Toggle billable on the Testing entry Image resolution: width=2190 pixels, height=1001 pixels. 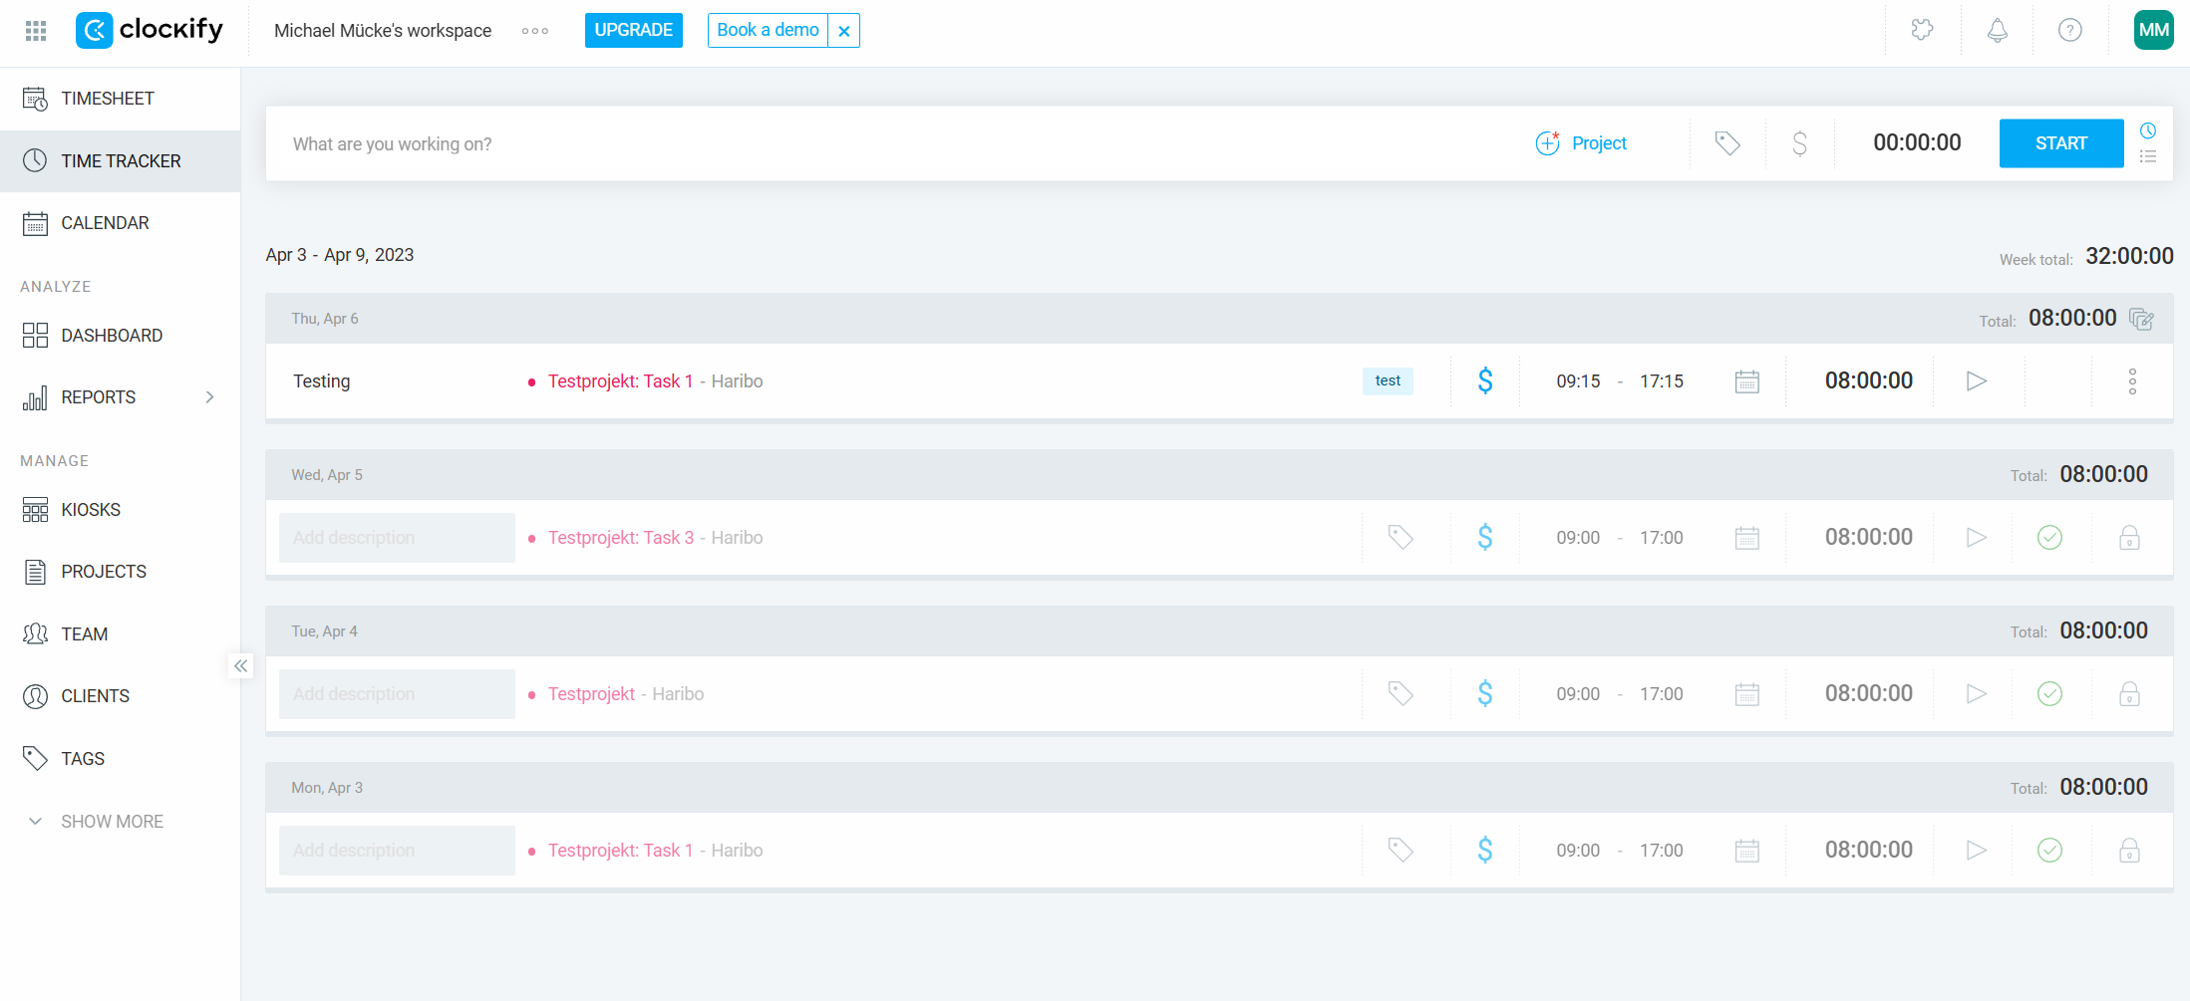pos(1485,380)
